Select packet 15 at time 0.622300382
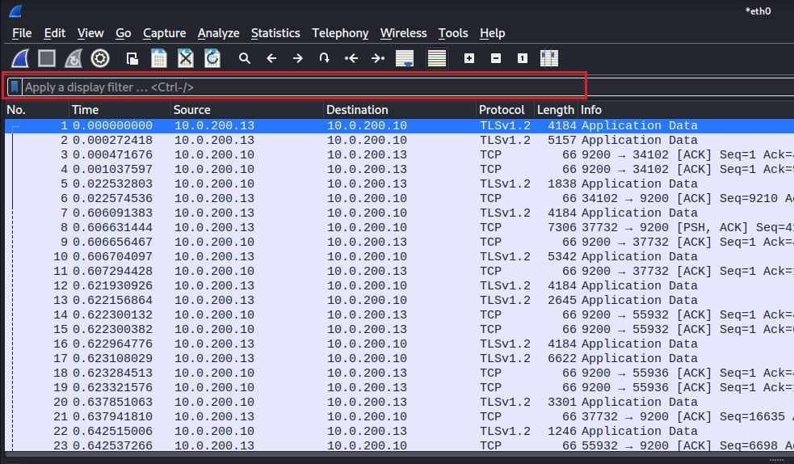Image resolution: width=794 pixels, height=464 pixels. [400, 329]
